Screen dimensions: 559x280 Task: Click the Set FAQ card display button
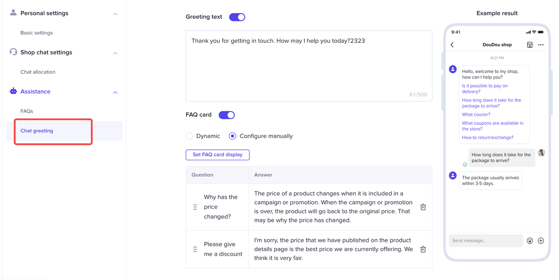[217, 155]
